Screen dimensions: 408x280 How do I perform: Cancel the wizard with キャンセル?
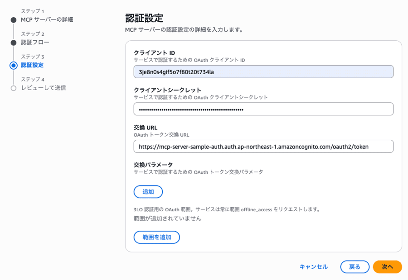(313, 267)
